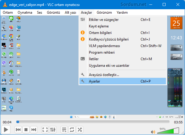The image size is (185, 135).
Task: Select Uygulama eki ve uzantılar
Action: coord(123,66)
